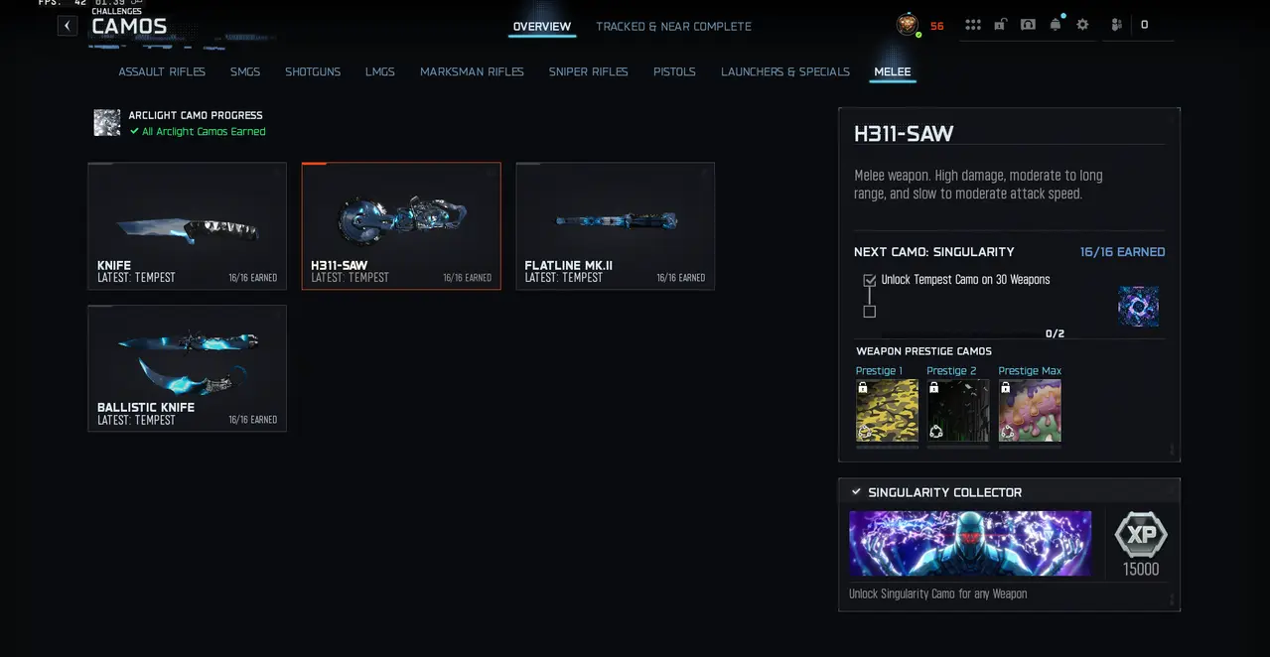Open the headset voice channel icon
1270x657 pixels.
[x=1028, y=25]
